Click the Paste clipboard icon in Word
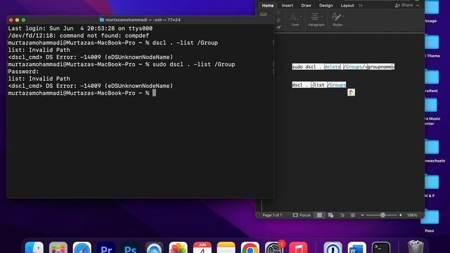Image resolution: width=450 pixels, height=253 pixels. click(264, 14)
